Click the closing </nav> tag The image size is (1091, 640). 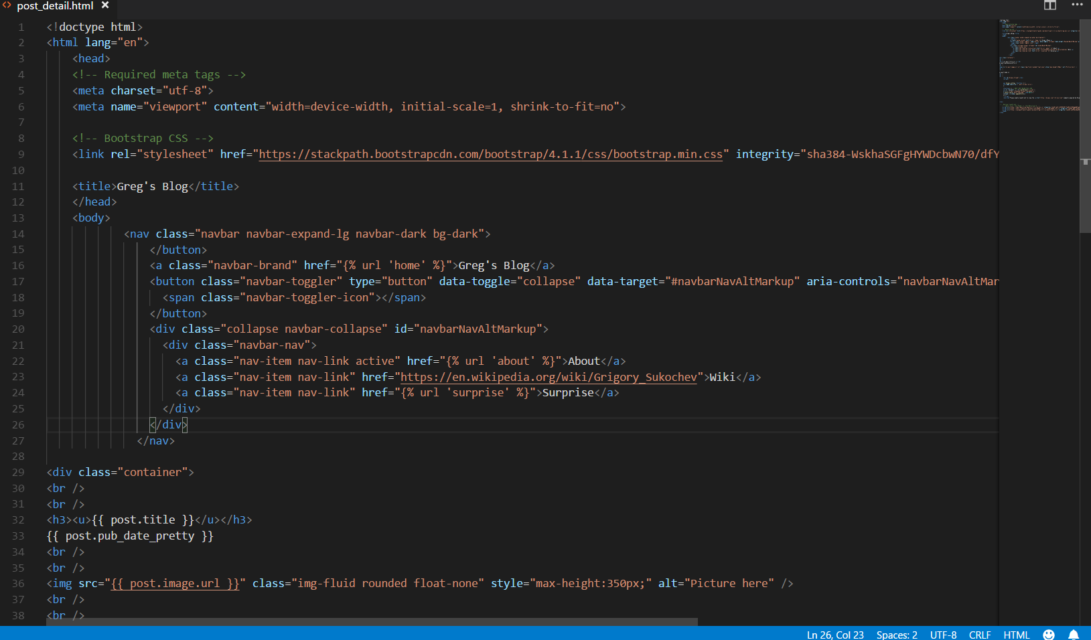click(x=156, y=441)
